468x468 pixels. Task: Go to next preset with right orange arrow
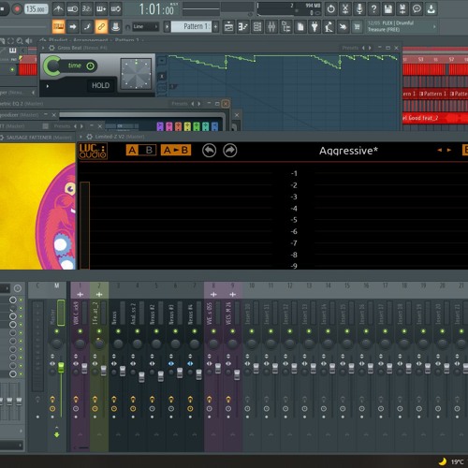pyautogui.click(x=449, y=150)
